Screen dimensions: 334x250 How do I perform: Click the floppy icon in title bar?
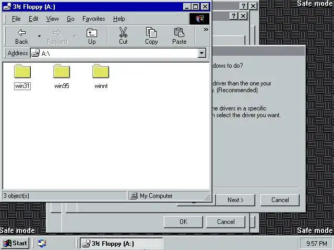(x=7, y=7)
